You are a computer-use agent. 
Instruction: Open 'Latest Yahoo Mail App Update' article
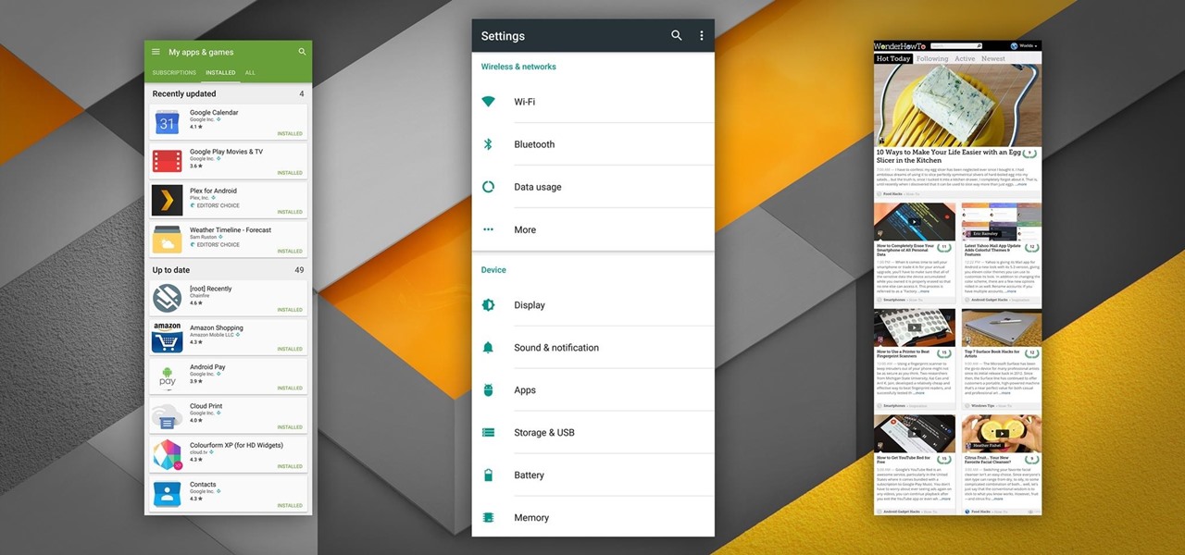click(x=992, y=251)
